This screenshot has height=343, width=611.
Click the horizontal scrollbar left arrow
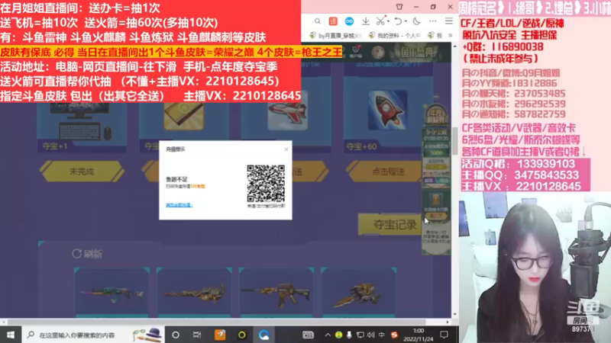(4, 322)
